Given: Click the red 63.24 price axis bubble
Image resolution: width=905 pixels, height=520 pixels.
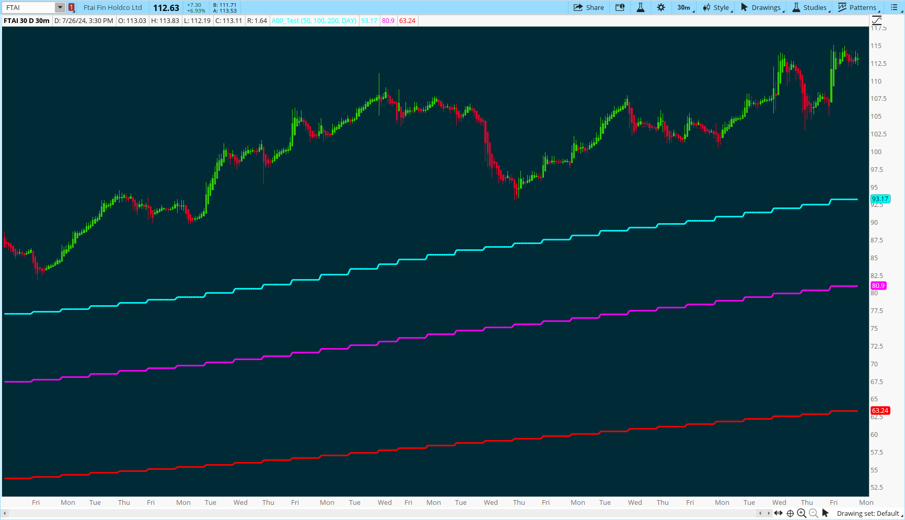Looking at the screenshot, I should [x=880, y=411].
